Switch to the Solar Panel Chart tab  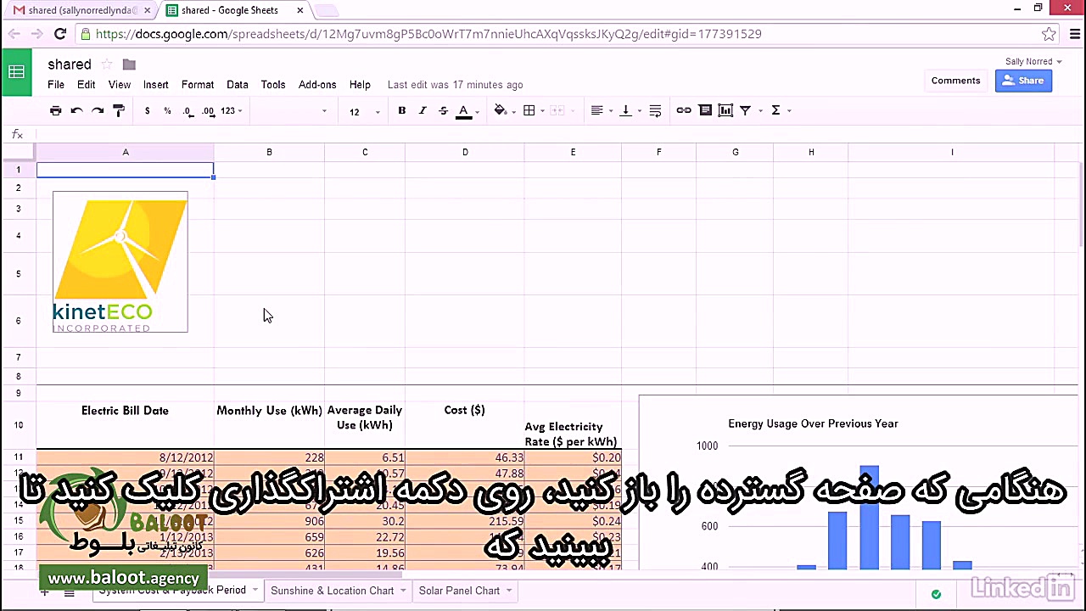459,590
